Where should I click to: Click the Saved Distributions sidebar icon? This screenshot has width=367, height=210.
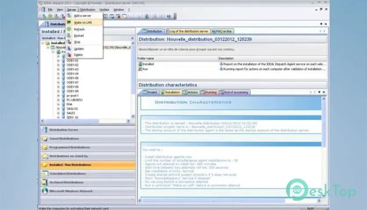pos(45,139)
